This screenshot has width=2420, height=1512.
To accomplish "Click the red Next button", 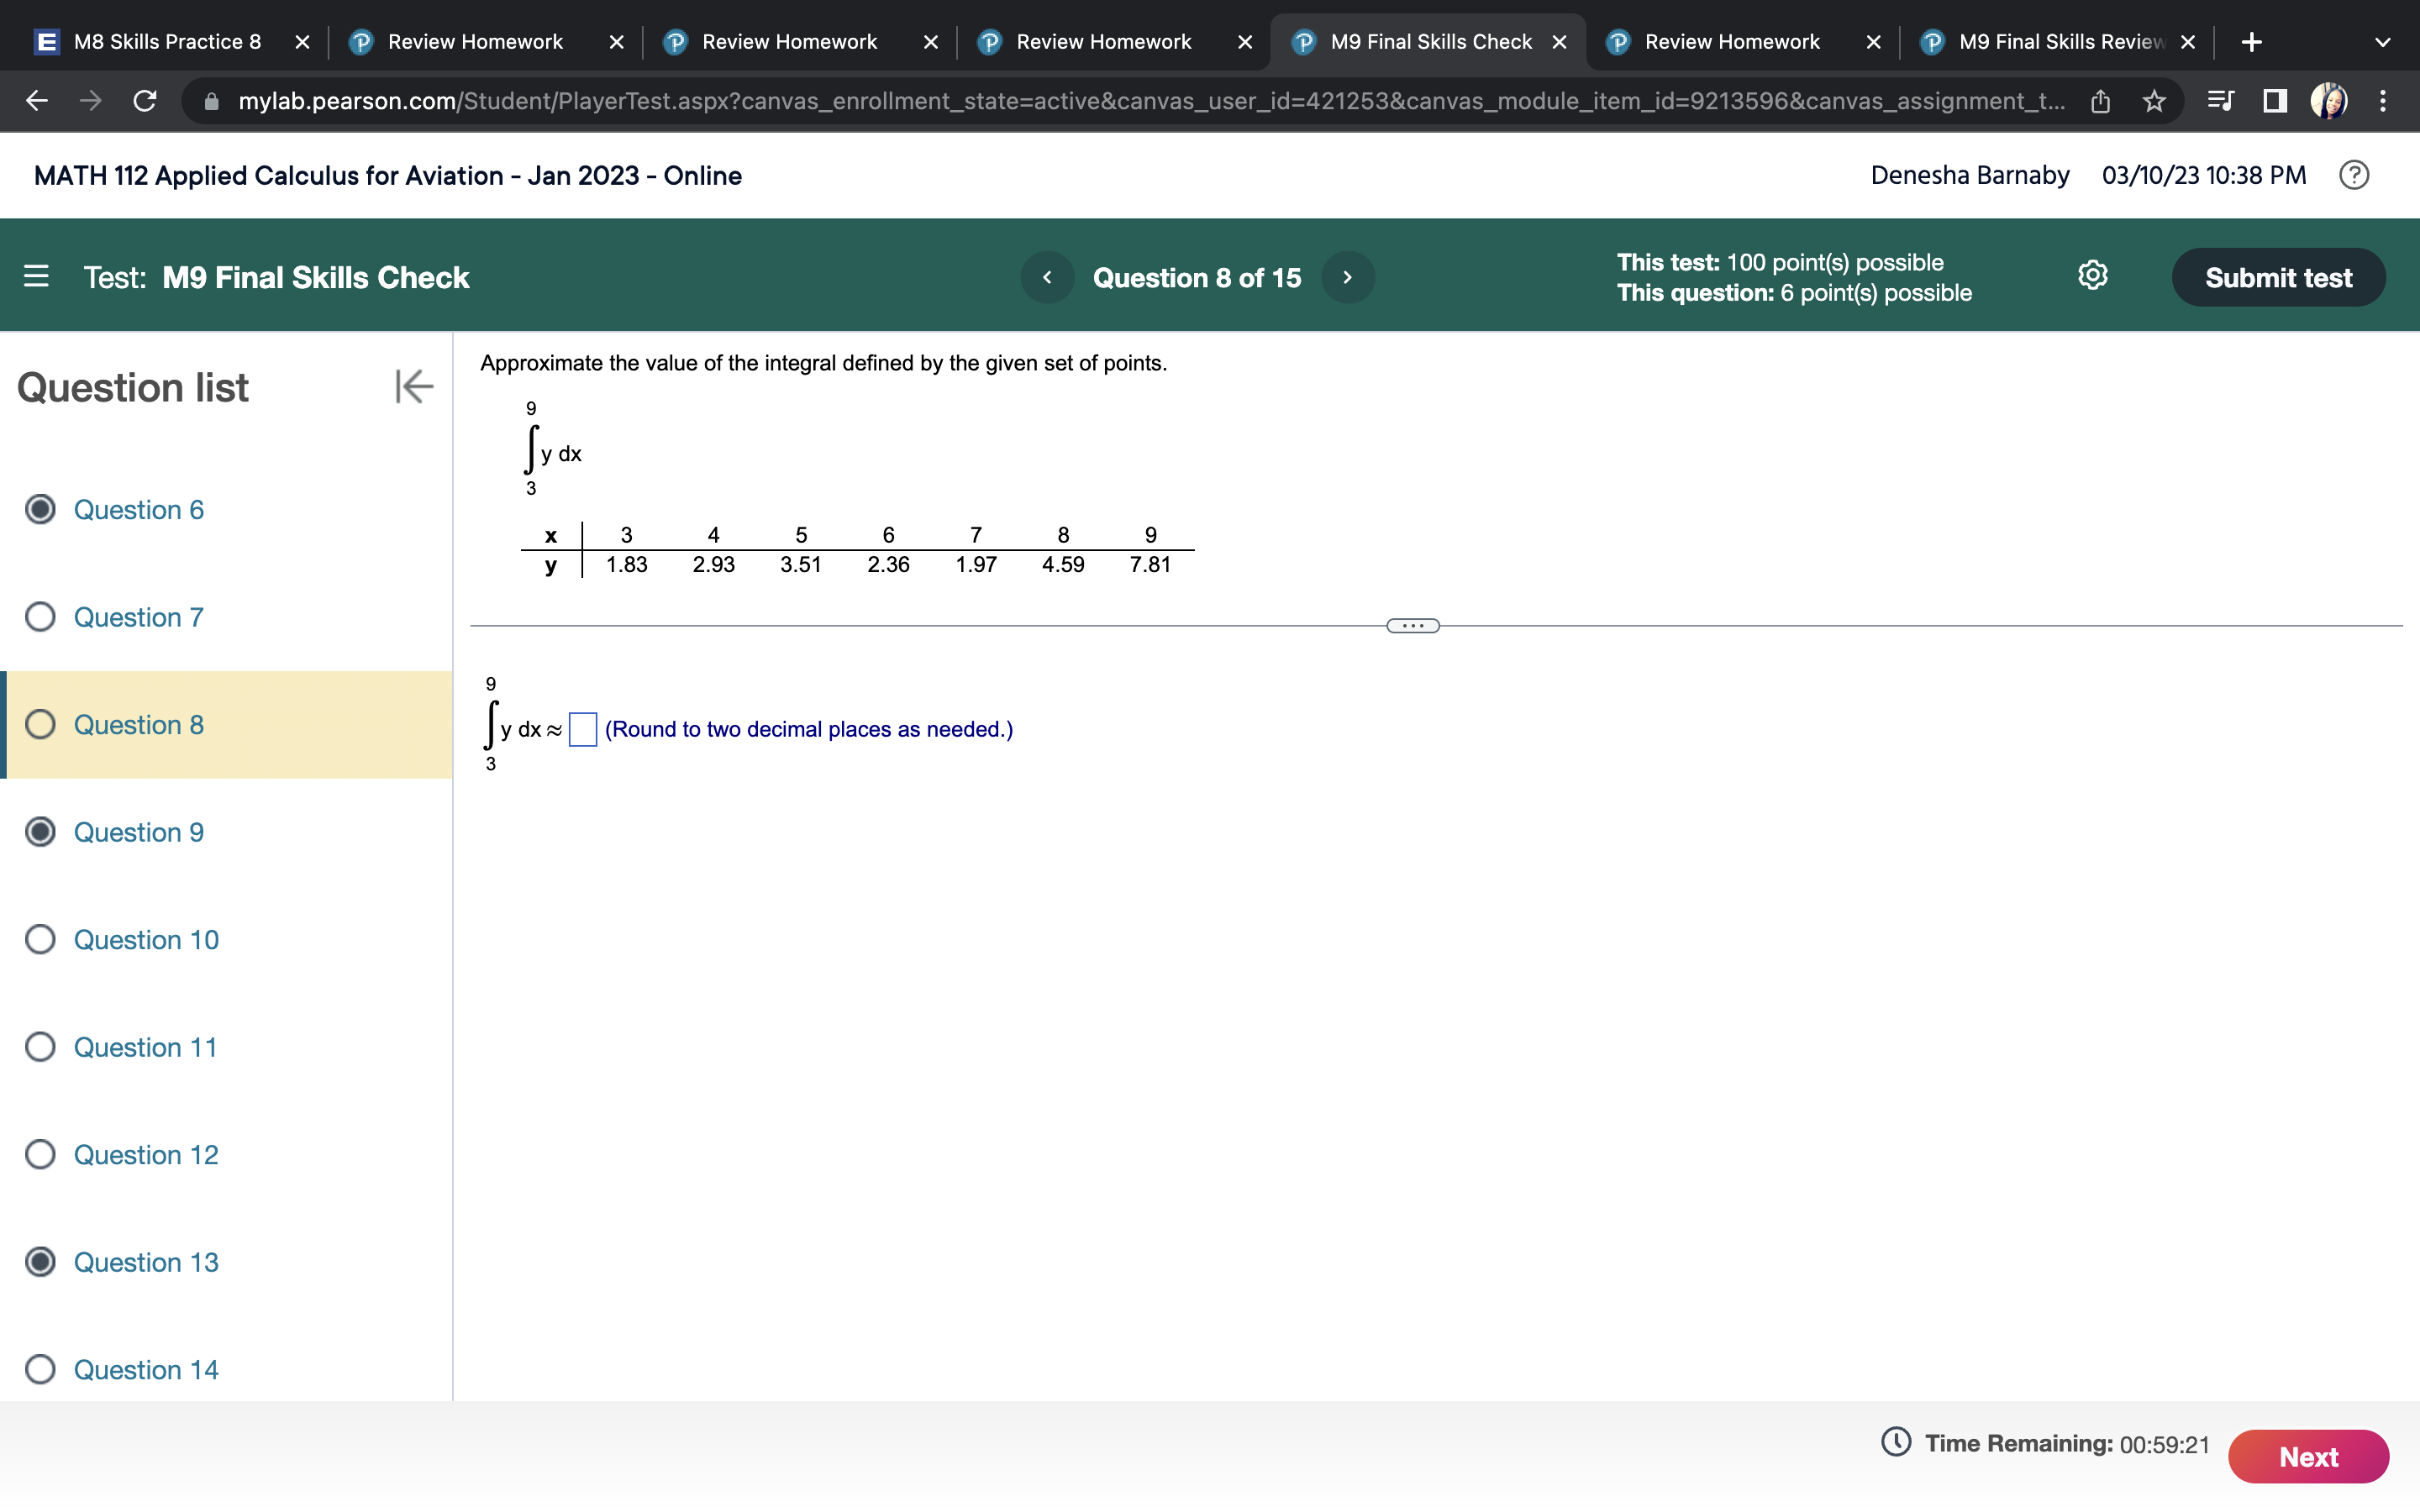I will click(2308, 1456).
